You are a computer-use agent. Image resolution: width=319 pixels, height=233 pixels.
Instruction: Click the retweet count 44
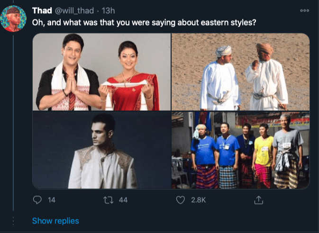click(123, 200)
